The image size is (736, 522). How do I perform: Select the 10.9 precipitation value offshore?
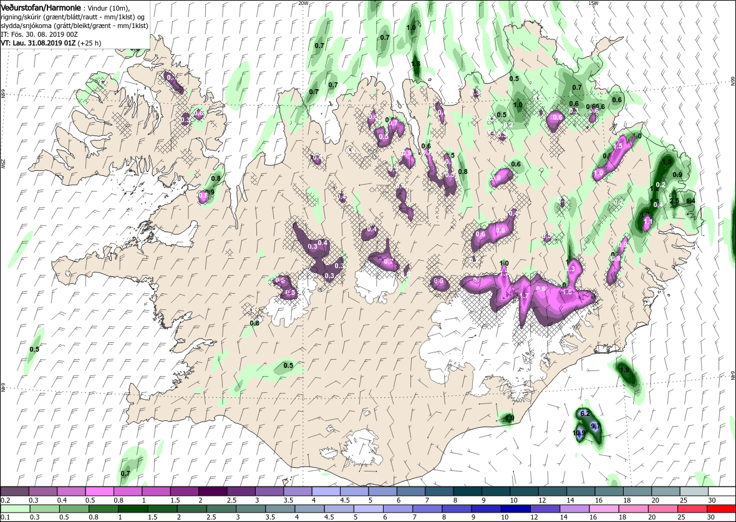click(579, 433)
